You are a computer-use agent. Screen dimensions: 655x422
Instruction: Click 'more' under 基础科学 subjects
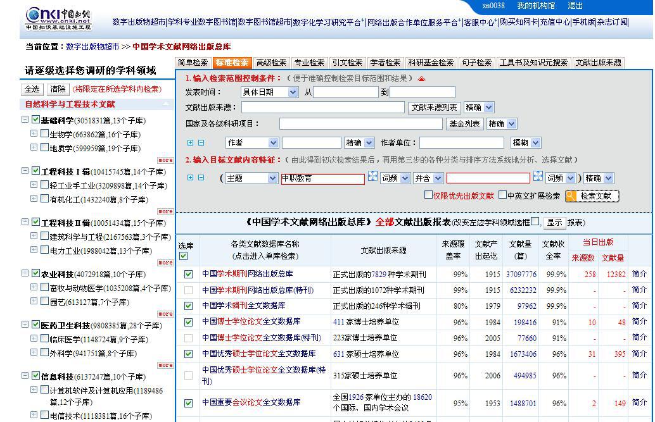[165, 160]
